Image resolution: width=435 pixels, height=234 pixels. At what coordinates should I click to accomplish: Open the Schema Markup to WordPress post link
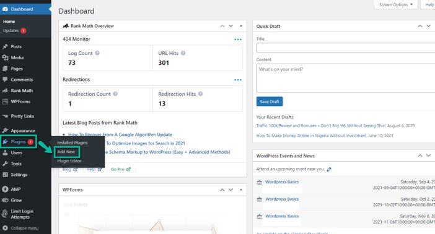click(167, 152)
